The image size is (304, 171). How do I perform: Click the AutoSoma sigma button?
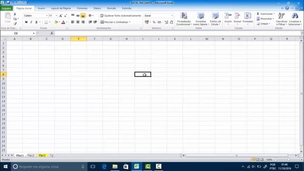265,14
